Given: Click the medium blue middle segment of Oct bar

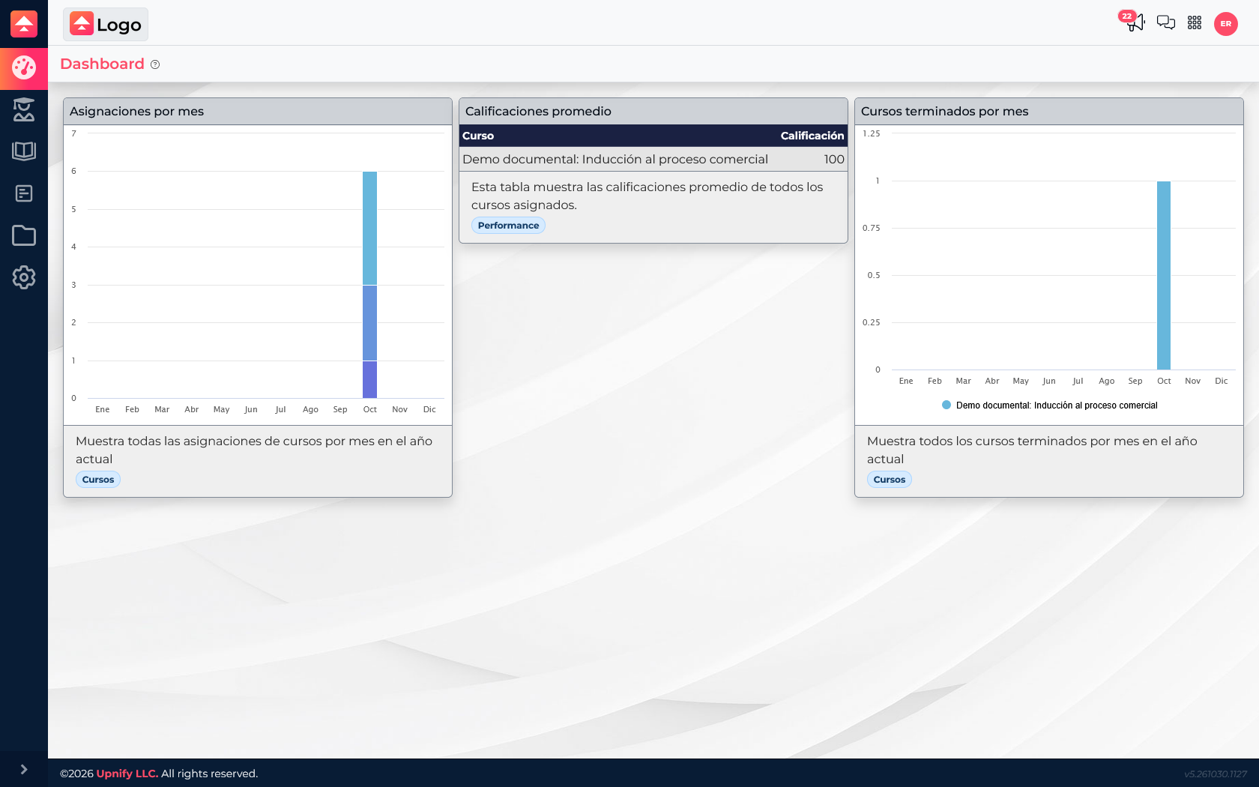Looking at the screenshot, I should pyautogui.click(x=369, y=323).
